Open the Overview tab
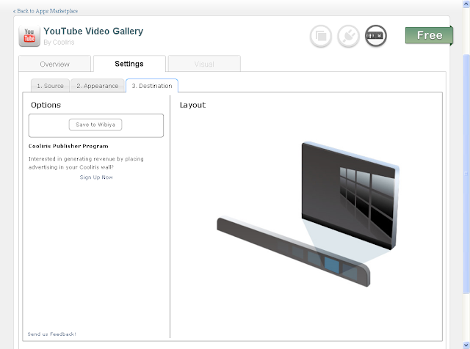 54,64
